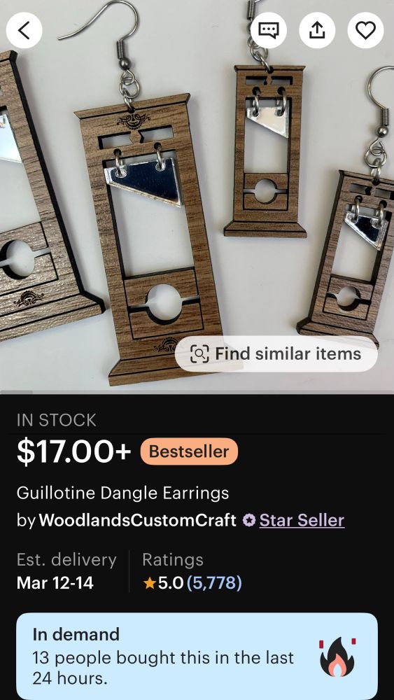This screenshot has height=700, width=394.
Task: Tap the Bestseller badge
Action: coord(189,451)
